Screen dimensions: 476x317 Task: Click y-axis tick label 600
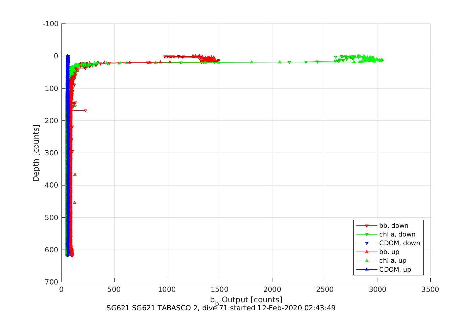pyautogui.click(x=52, y=250)
